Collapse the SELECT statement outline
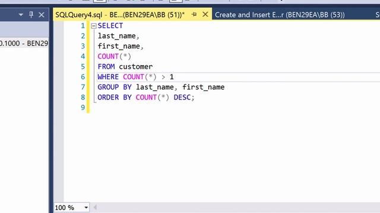Image resolution: width=380 pixels, height=213 pixels. point(94,26)
